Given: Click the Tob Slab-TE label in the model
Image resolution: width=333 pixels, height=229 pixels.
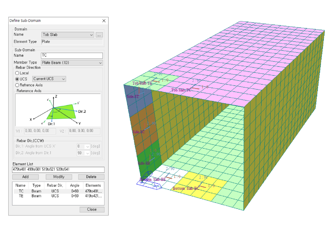Looking at the screenshot, I should [x=142, y=83].
